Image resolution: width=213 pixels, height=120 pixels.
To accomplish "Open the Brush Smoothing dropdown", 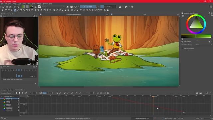I will 203,45.
